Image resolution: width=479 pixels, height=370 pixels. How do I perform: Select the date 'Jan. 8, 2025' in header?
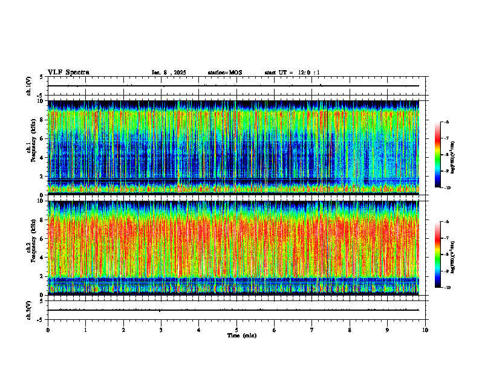tap(169, 73)
